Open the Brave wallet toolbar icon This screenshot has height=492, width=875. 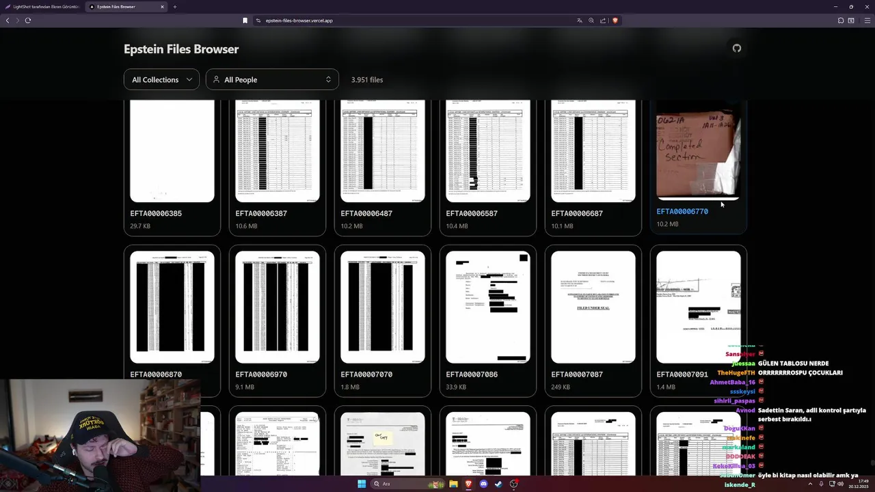[851, 20]
